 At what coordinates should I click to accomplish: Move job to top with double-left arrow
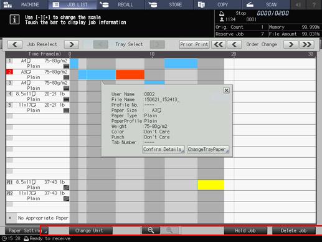click(219, 44)
